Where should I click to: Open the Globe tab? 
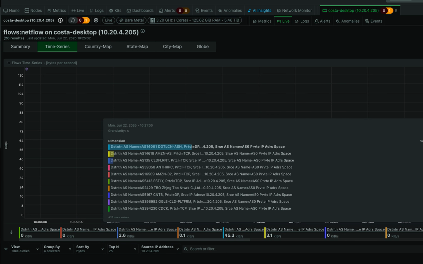point(203,47)
